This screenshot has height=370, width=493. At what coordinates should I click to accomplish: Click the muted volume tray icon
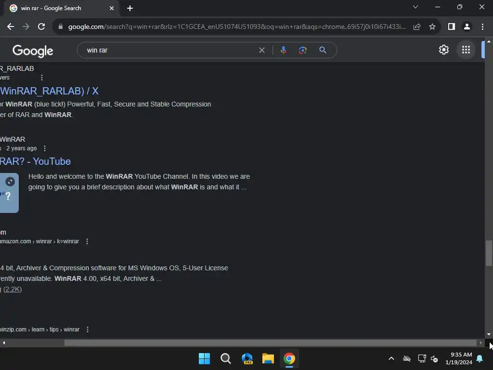434,358
